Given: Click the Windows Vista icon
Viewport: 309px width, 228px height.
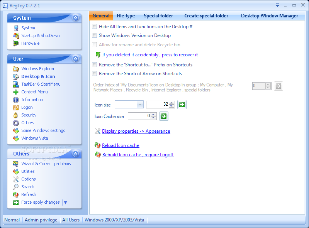Looking at the screenshot, I should click(x=16, y=138).
